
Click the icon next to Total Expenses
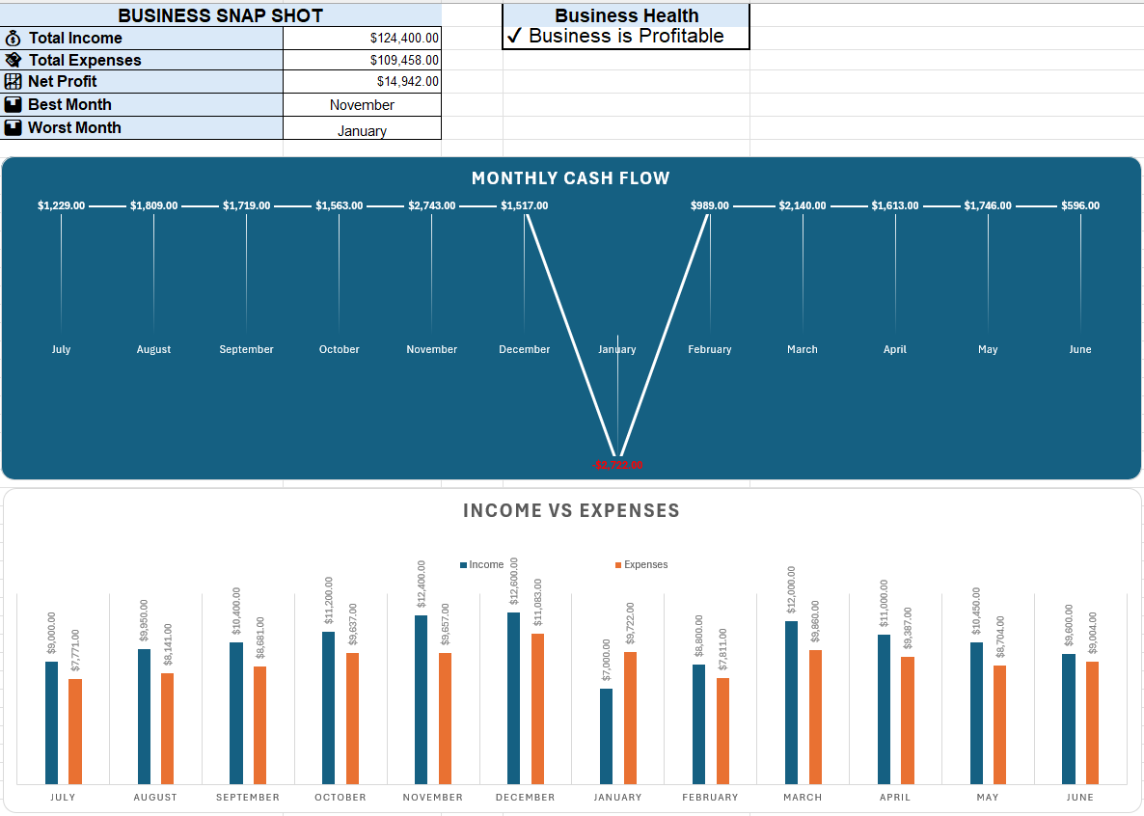point(14,60)
